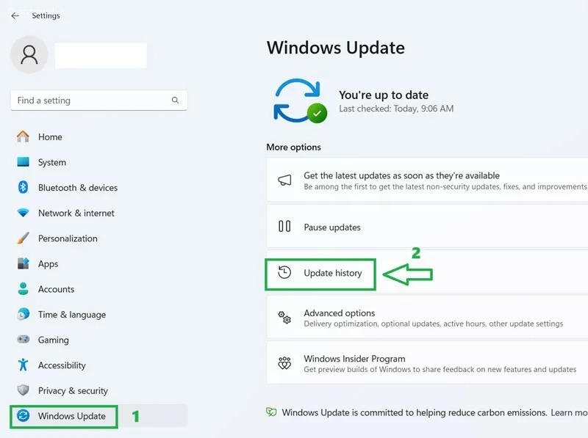Click the user profile avatar icon
Viewport: 588px width, 438px height.
point(29,54)
